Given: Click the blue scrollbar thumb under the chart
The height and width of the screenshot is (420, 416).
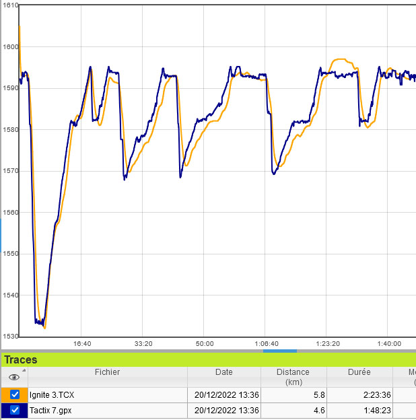Looking at the screenshot, I should pyautogui.click(x=279, y=351).
